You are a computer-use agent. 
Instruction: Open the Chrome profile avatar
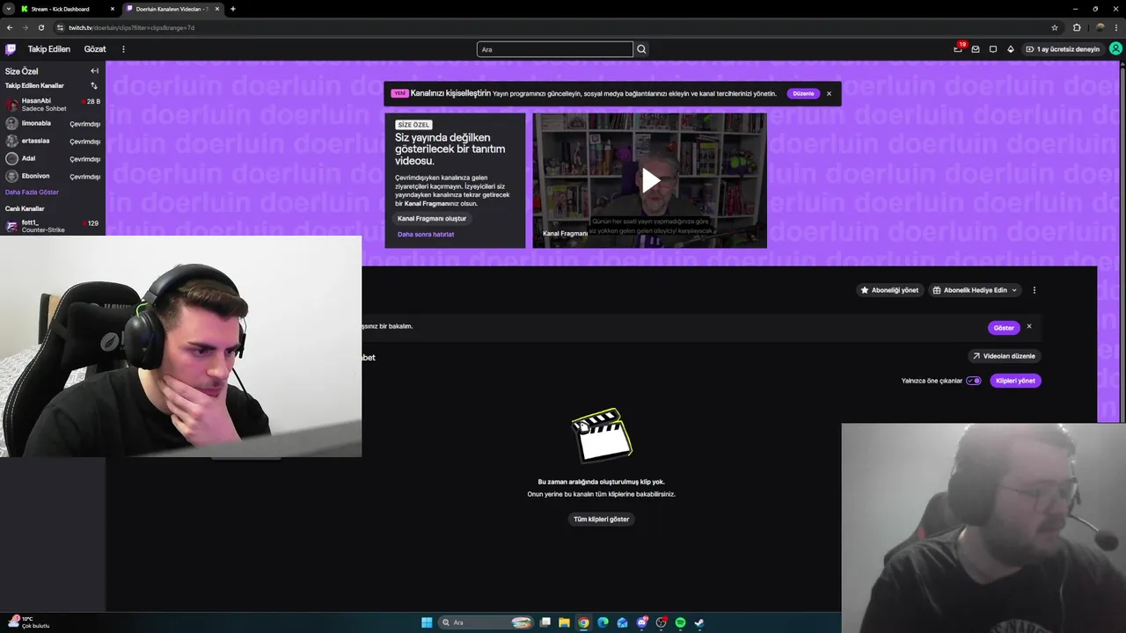coord(1100,27)
